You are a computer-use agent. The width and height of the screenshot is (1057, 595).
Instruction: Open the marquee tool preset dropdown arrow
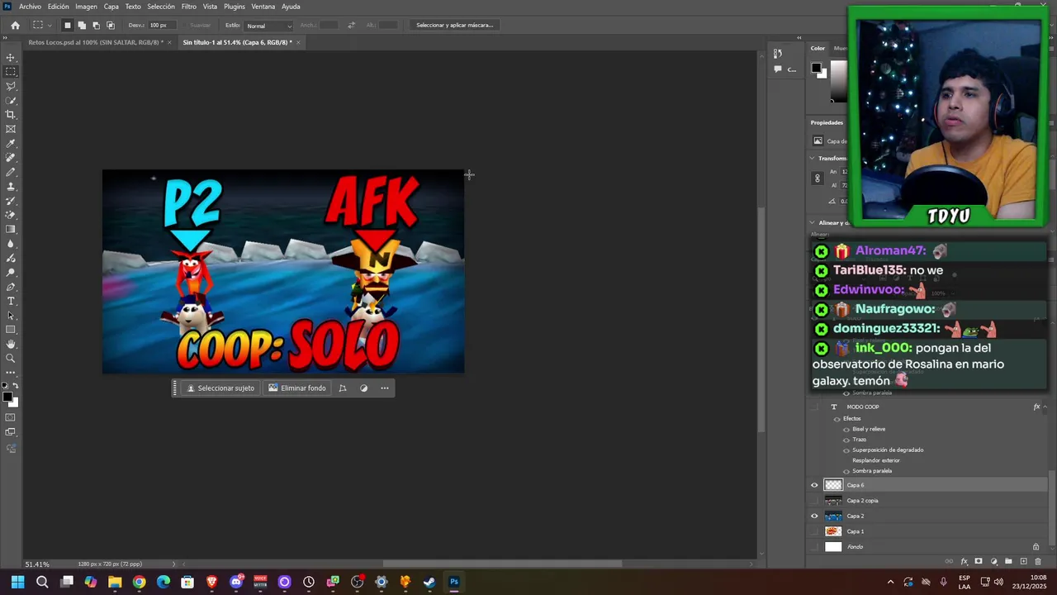pyautogui.click(x=50, y=26)
